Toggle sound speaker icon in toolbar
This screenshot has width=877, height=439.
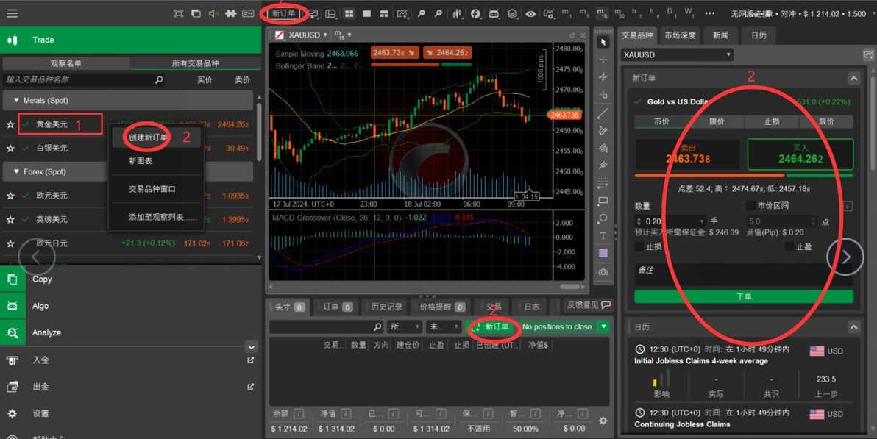[213, 13]
